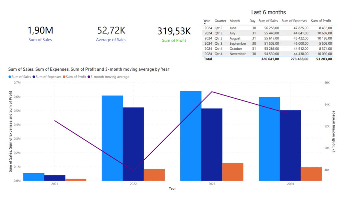Click the Day column header in the table
Viewport: 342px width, 197px height.
(x=252, y=21)
